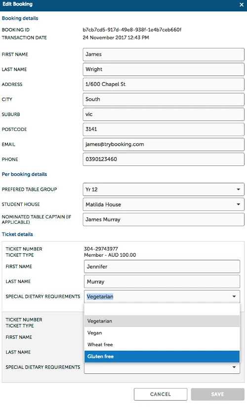Image resolution: width=247 pixels, height=407 pixels.
Task: Click the Special Dietary Requirements arrow for Jennifer
Action: pyautogui.click(x=234, y=296)
